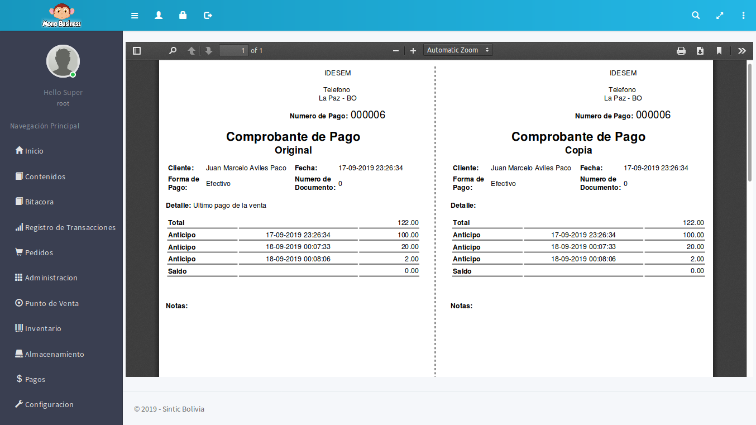Click the user profile icon in header
756x425 pixels.
(159, 16)
